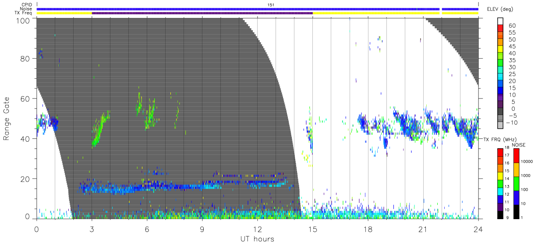This screenshot has width=538, height=248.
Task: Click the '21' tick on the UT hours axis
Action: [x=423, y=229]
